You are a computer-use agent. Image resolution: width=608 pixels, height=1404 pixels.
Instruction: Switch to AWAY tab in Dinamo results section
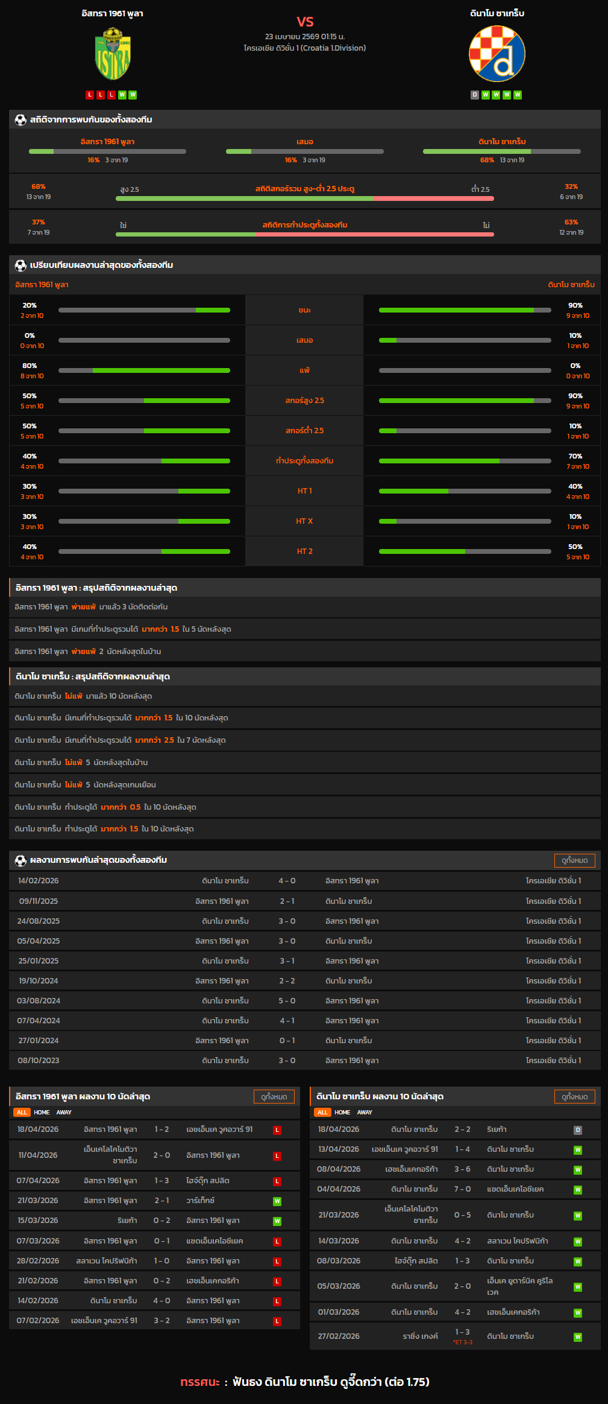[365, 1113]
